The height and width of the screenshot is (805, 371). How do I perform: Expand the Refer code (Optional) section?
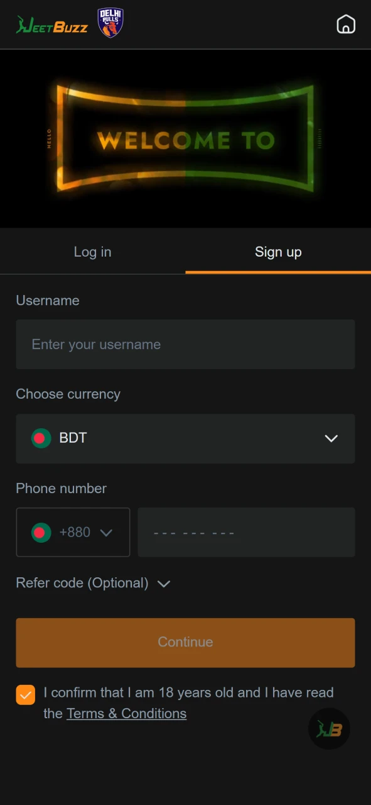[x=82, y=583]
